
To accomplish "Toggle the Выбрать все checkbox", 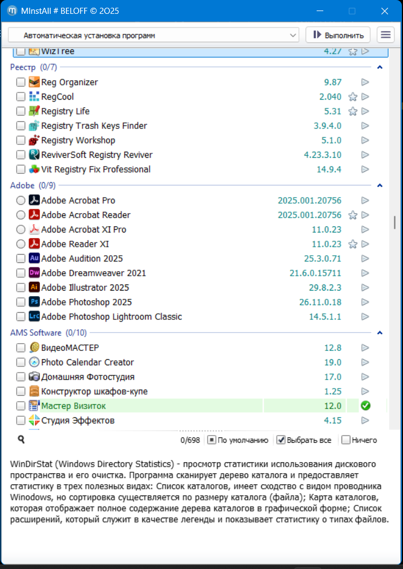I will [x=281, y=441].
